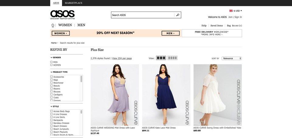Click the Home breadcrumb link
Screen dimensions: 292x138
(54, 43)
